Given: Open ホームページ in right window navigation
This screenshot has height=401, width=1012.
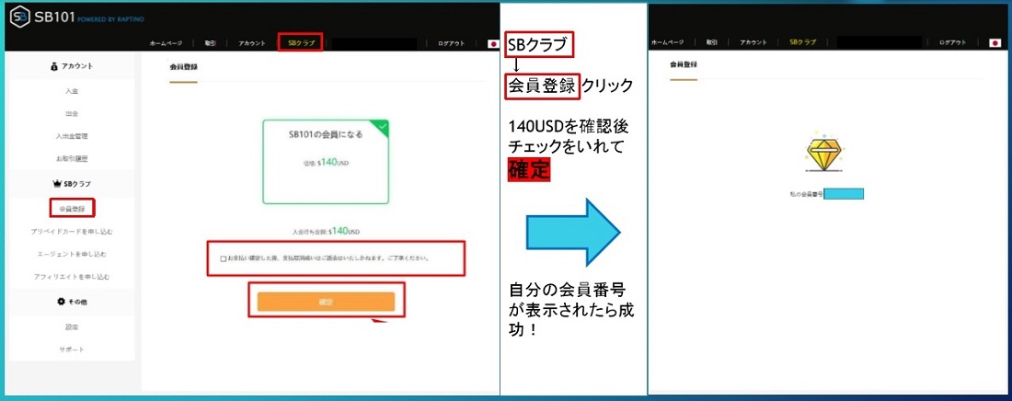Looking at the screenshot, I should 667,42.
